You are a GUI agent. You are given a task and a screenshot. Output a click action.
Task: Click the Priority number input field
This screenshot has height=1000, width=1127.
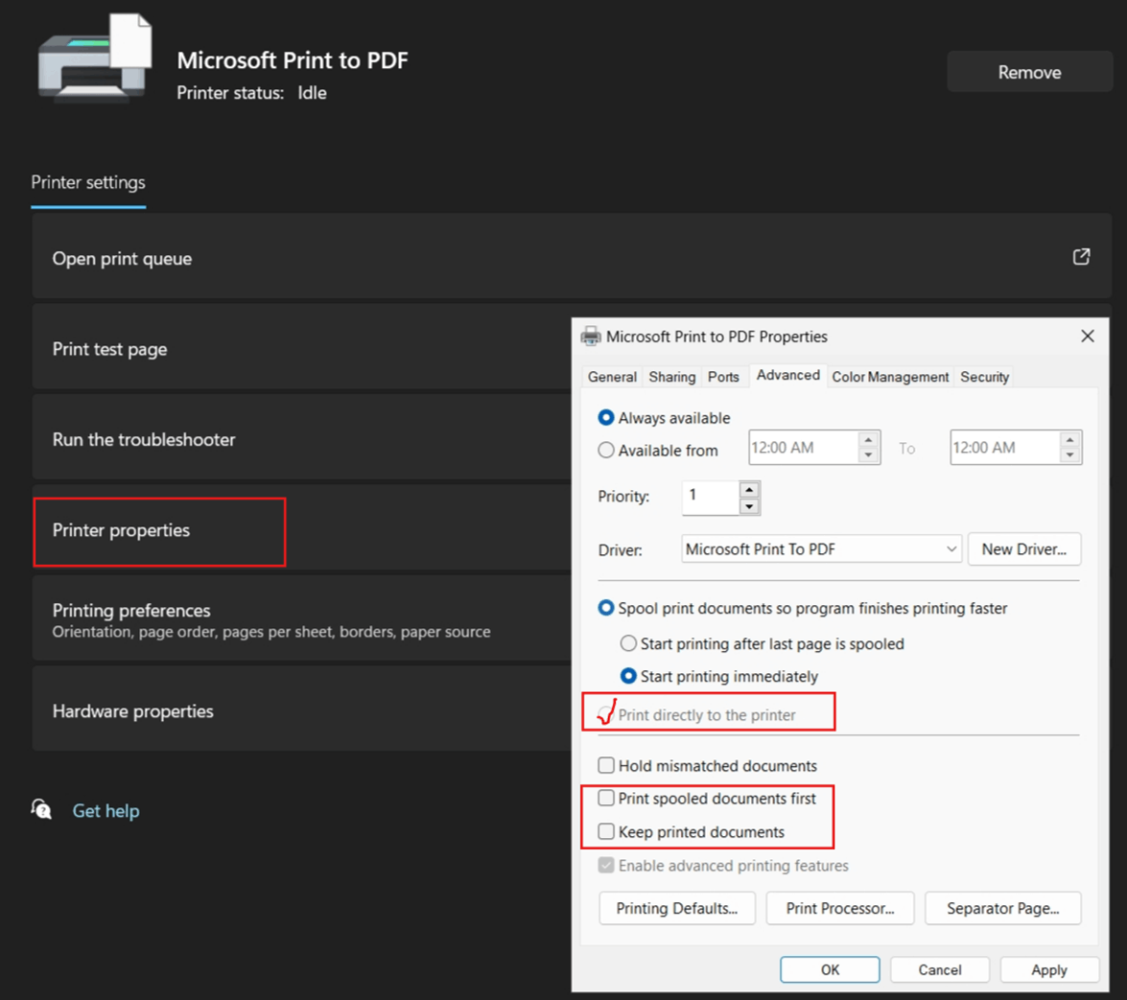pyautogui.click(x=710, y=498)
